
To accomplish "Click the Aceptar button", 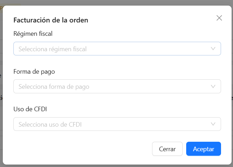I will 203,149.
